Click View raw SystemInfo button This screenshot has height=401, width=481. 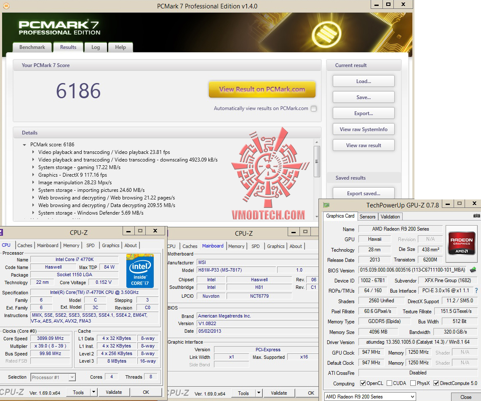click(x=363, y=129)
